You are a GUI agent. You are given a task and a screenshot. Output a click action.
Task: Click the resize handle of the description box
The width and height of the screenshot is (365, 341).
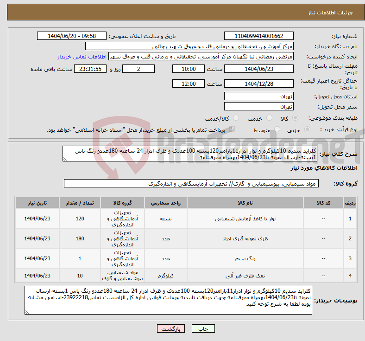click(x=65, y=159)
